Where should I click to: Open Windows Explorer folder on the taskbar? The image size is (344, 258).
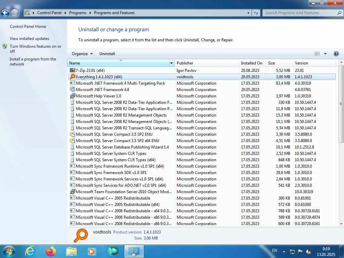[72, 251]
